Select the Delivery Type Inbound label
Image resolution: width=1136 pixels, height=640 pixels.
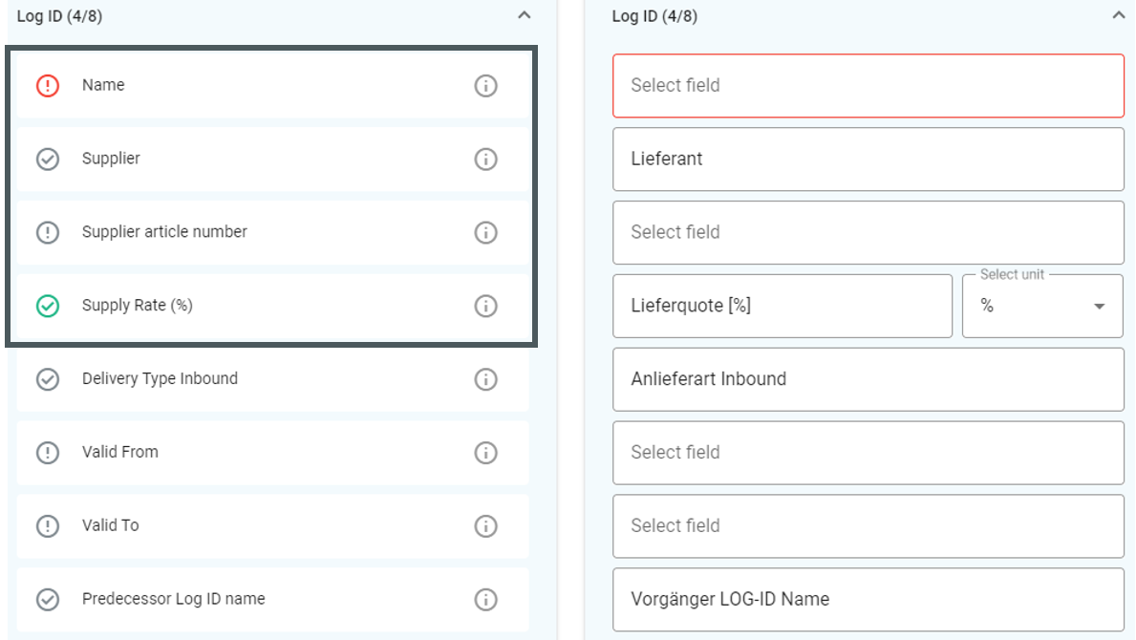160,378
